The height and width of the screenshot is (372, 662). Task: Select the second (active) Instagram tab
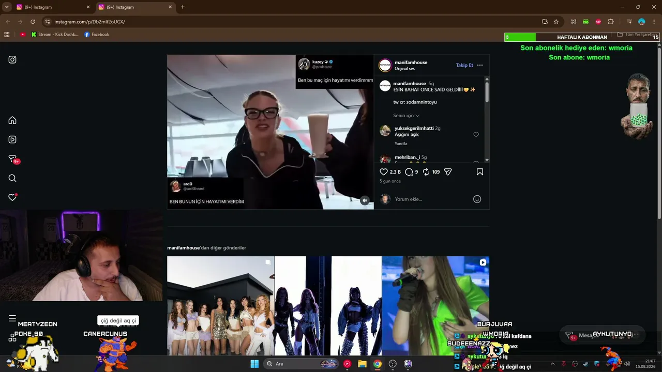(x=134, y=7)
